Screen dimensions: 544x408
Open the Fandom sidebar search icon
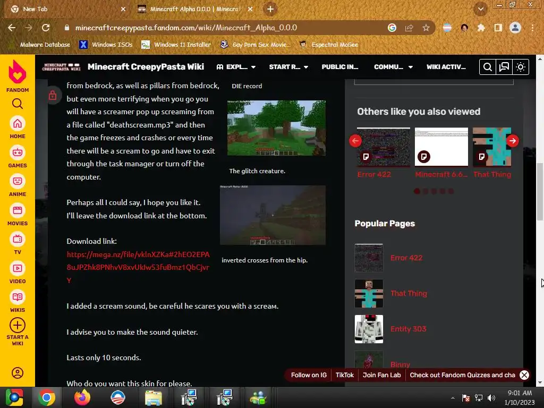tap(18, 104)
